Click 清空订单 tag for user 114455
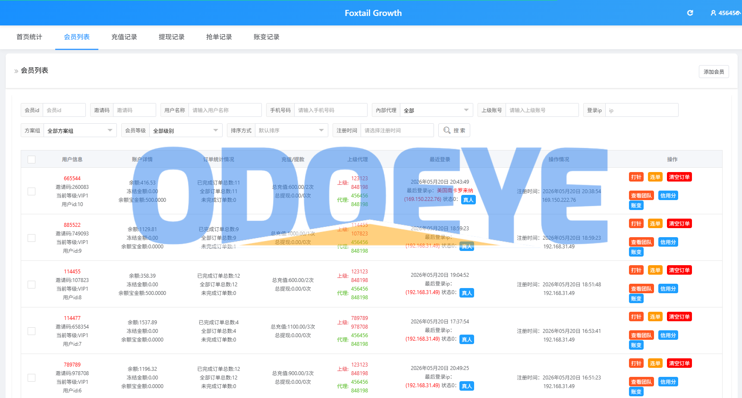The width and height of the screenshot is (742, 398). click(x=679, y=270)
